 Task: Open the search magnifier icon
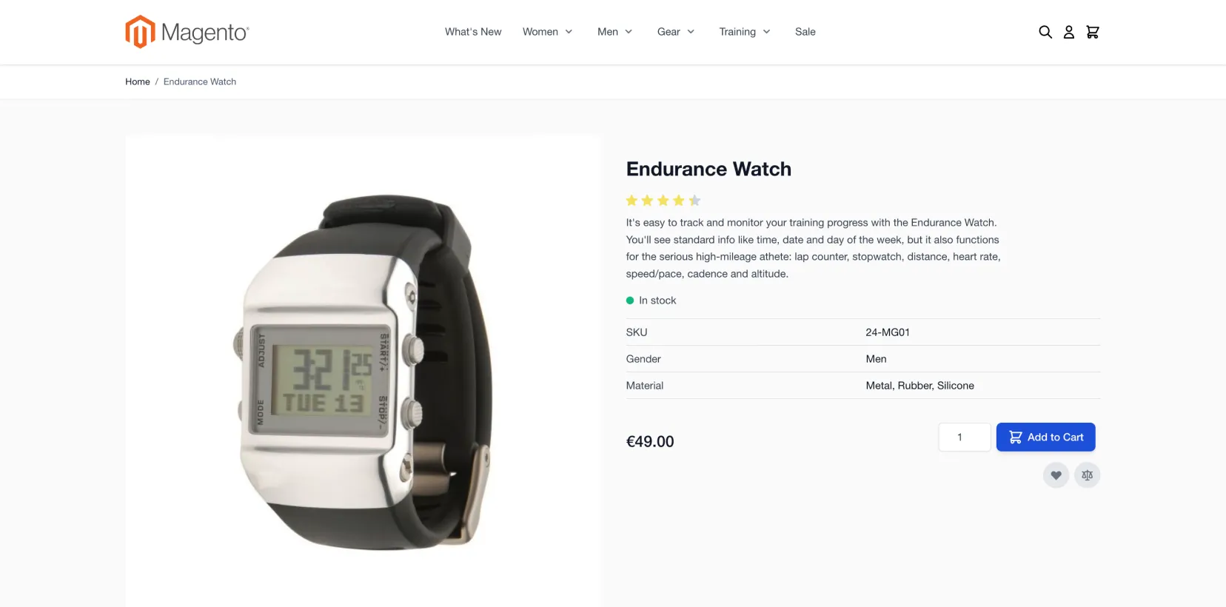pyautogui.click(x=1045, y=32)
